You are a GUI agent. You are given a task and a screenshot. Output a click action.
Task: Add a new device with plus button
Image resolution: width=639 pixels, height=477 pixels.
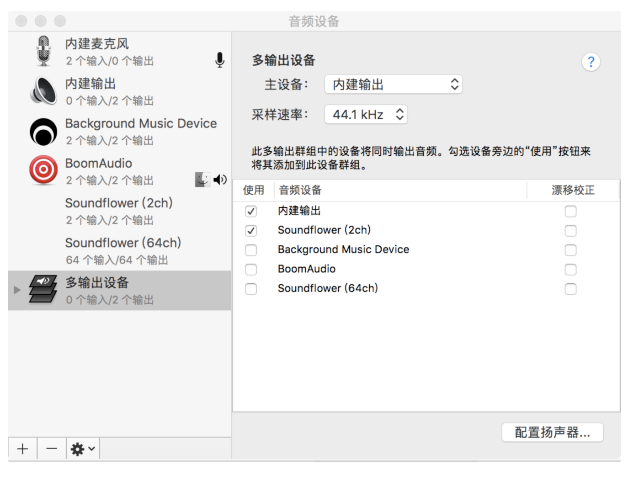click(22, 449)
